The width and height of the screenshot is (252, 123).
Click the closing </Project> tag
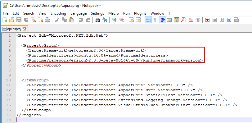click(29, 115)
